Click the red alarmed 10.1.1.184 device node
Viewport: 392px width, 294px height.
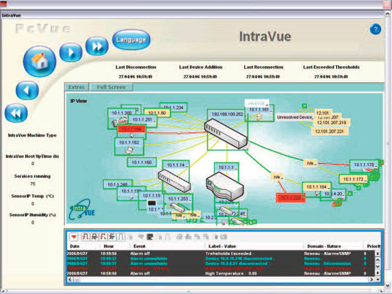(x=132, y=129)
